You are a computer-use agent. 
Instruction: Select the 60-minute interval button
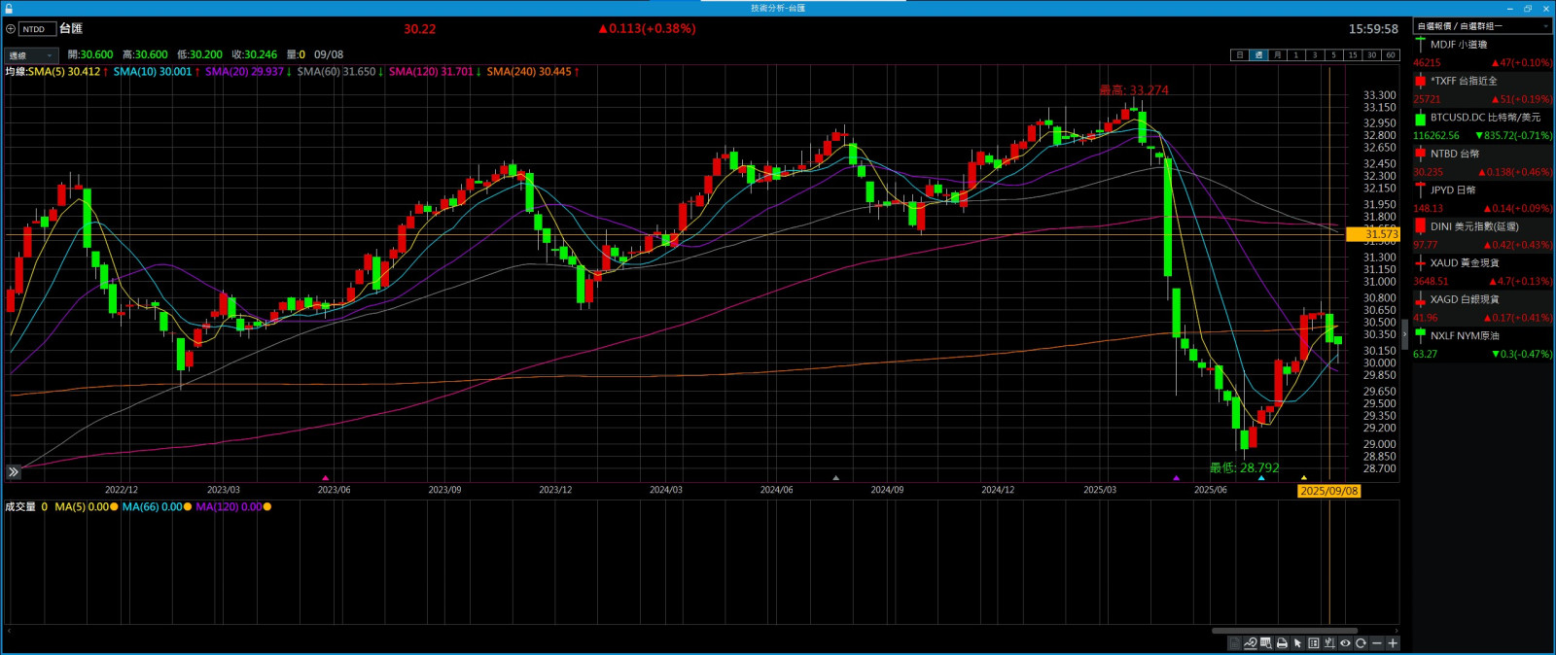click(x=1390, y=55)
